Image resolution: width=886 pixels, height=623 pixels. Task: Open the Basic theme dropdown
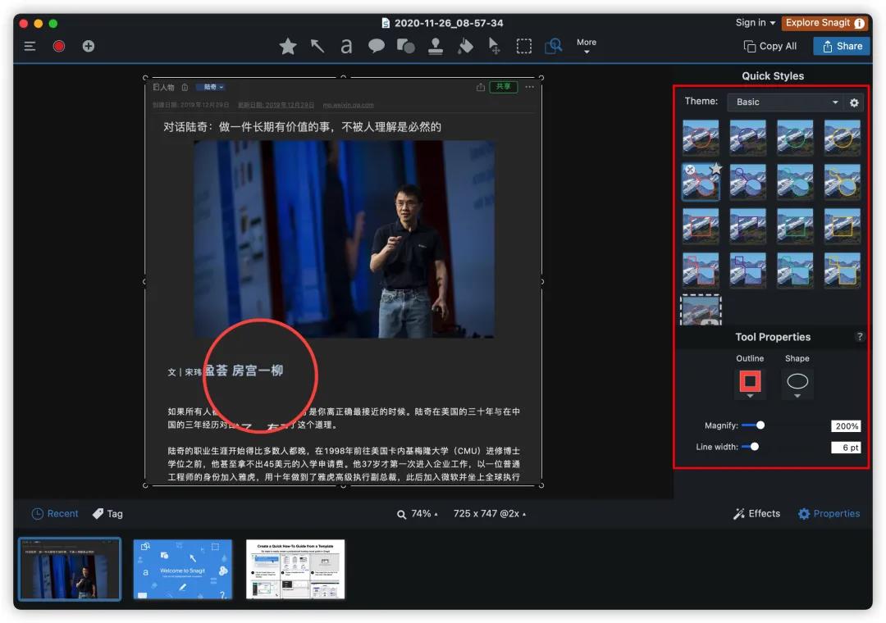pyautogui.click(x=785, y=102)
